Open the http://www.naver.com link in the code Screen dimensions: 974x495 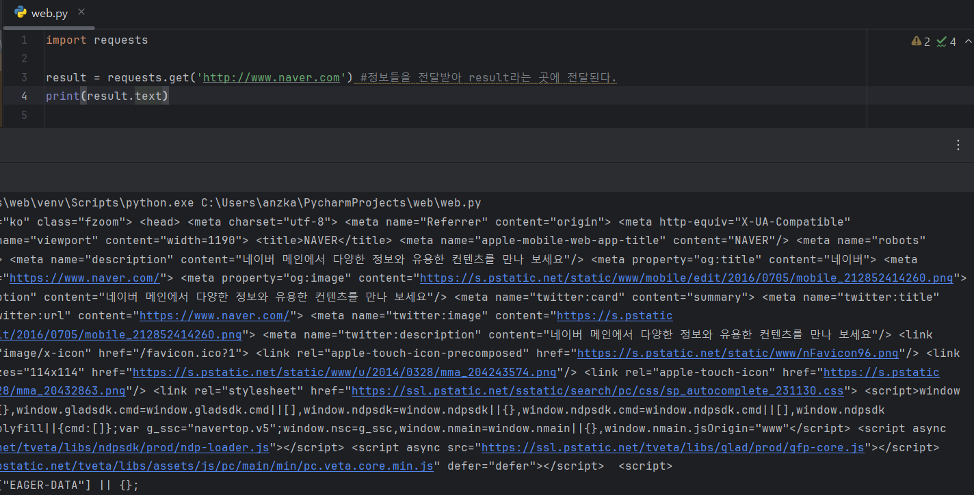click(272, 77)
